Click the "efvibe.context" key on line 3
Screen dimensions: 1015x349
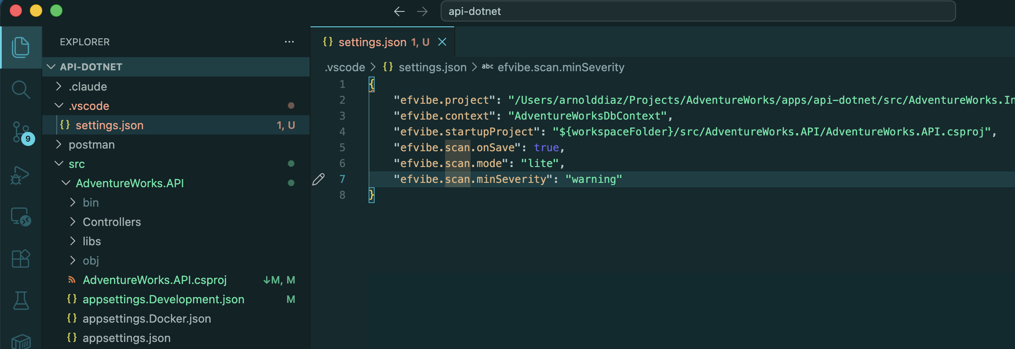tap(445, 116)
